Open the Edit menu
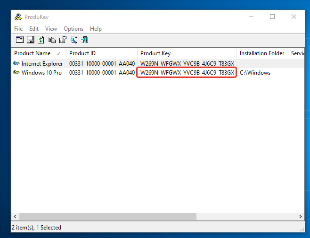The height and width of the screenshot is (238, 310). [34, 29]
